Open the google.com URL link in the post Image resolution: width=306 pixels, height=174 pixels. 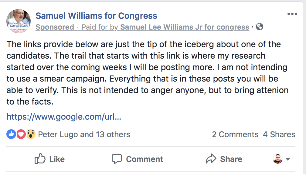[x=64, y=117]
